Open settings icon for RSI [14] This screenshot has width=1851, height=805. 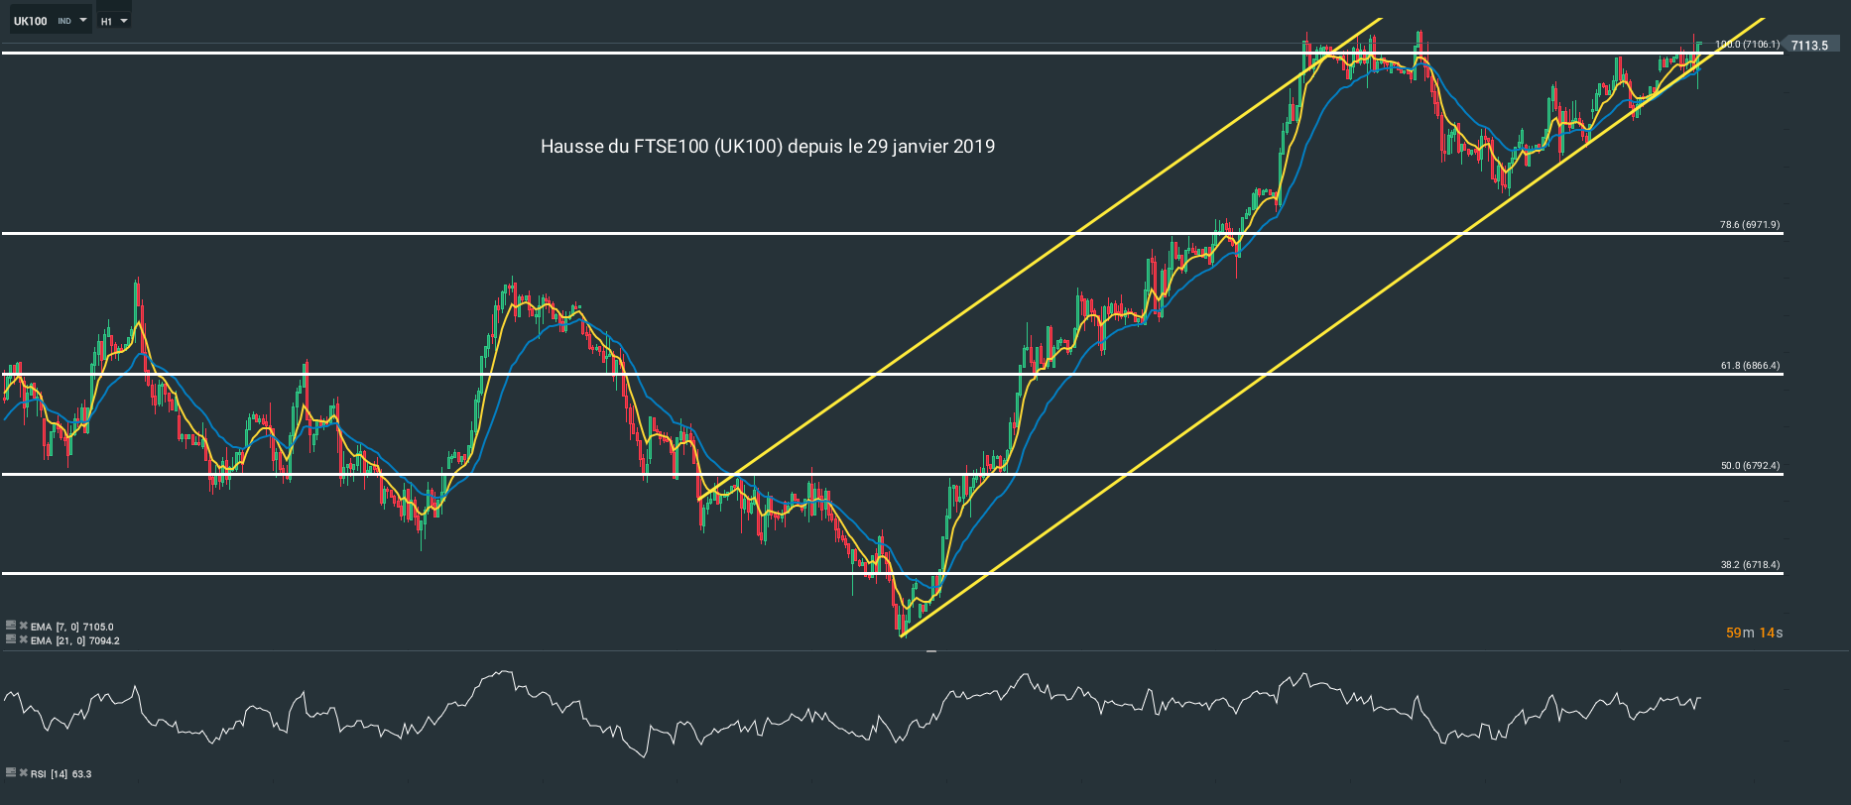11,772
